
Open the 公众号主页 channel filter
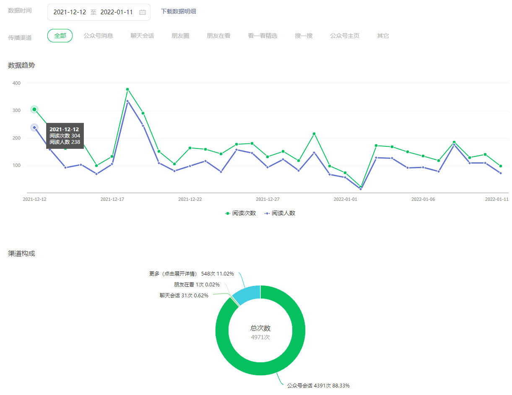pyautogui.click(x=345, y=36)
